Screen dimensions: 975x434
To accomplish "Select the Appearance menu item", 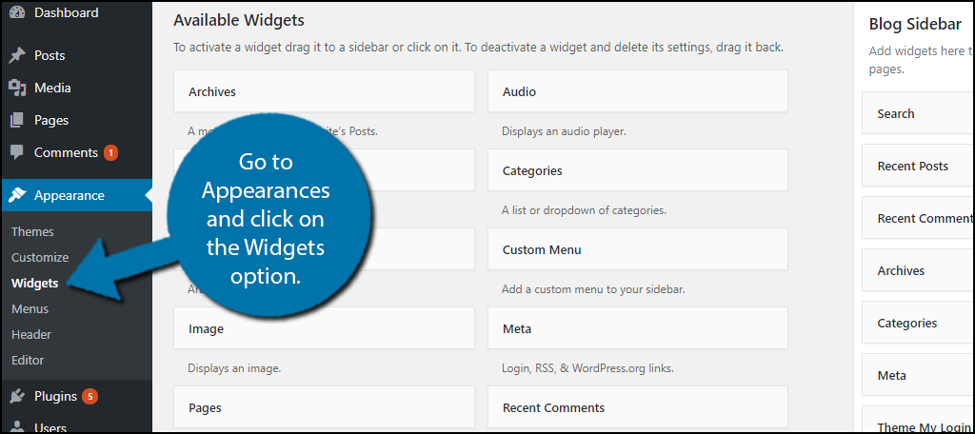I will (76, 195).
